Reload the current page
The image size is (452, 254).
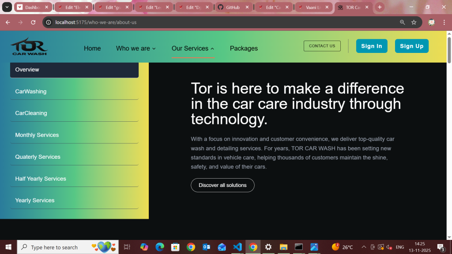tap(33, 22)
